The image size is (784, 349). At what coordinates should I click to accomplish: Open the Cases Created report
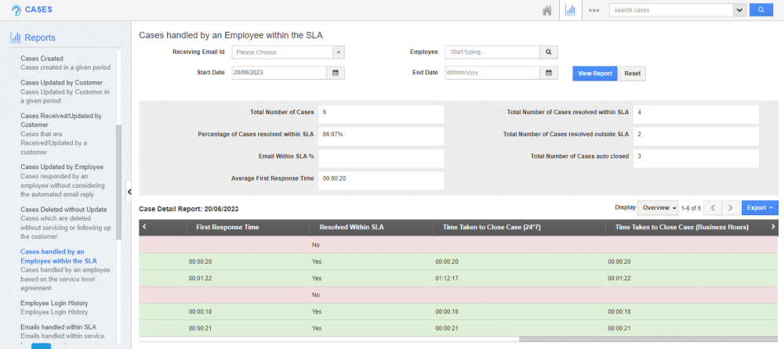[42, 59]
